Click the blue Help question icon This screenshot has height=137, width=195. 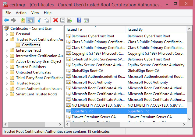point(79,20)
